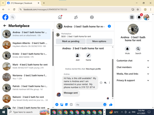Viewport: 154px width, 115px height.
Task: Open the Marketplace listing $830 3 bed link
Action: [x=76, y=36]
